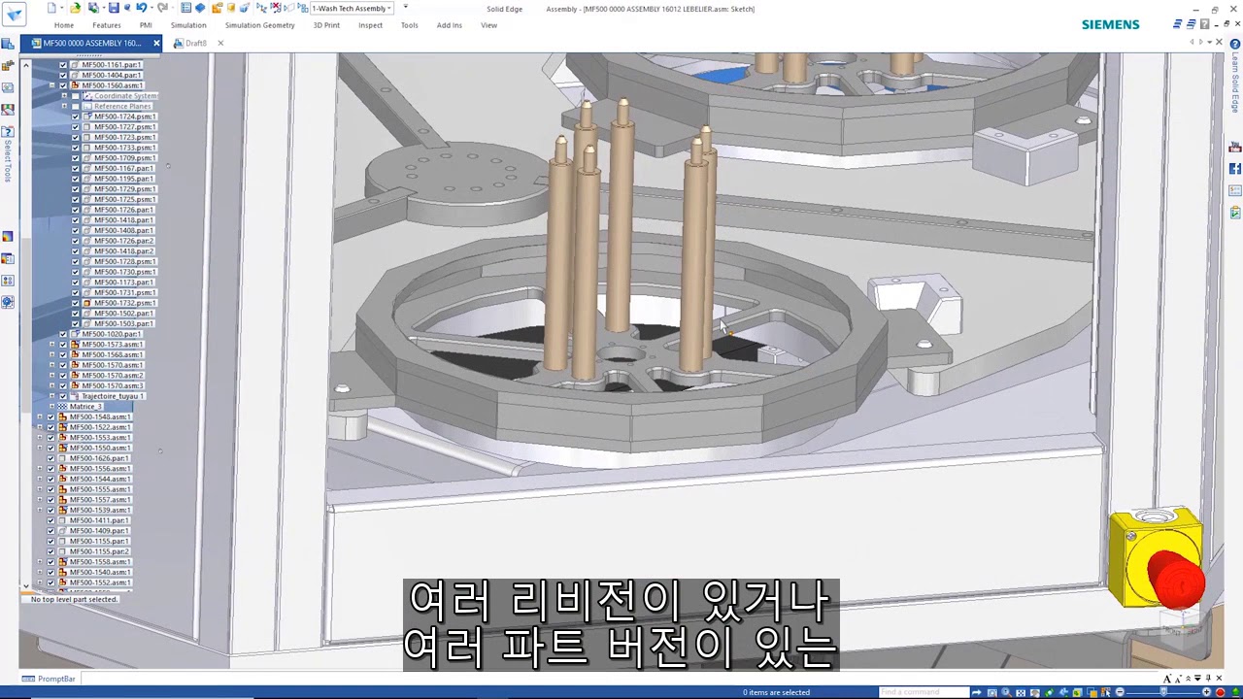Viewport: 1243px width, 699px height.
Task: Toggle checkbox for MF500-1732.psm:1
Action: tap(76, 303)
